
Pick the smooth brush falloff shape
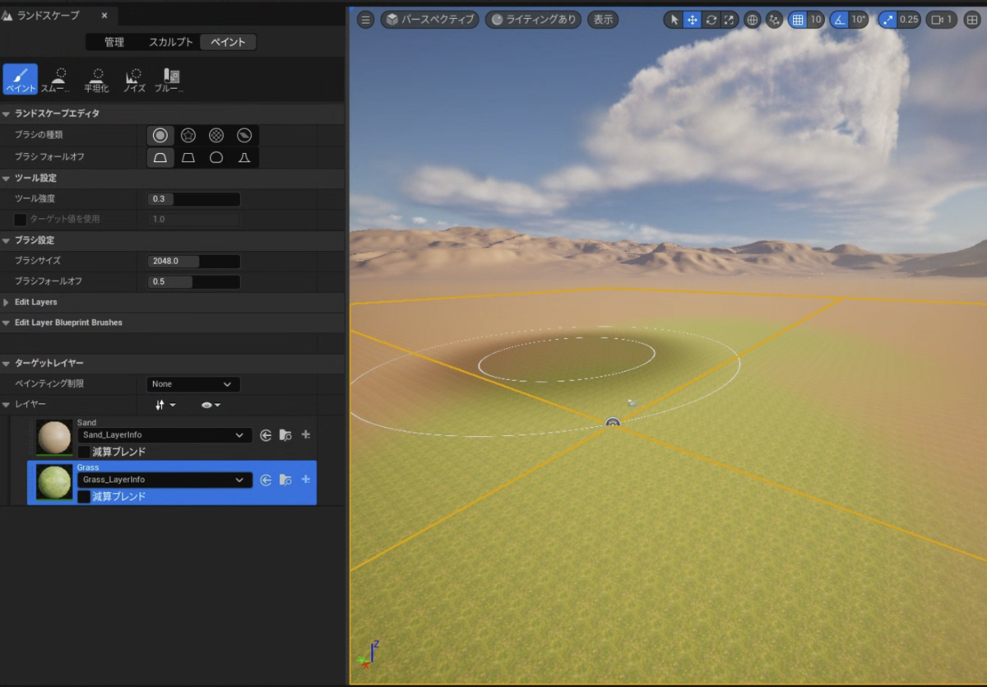coord(160,157)
